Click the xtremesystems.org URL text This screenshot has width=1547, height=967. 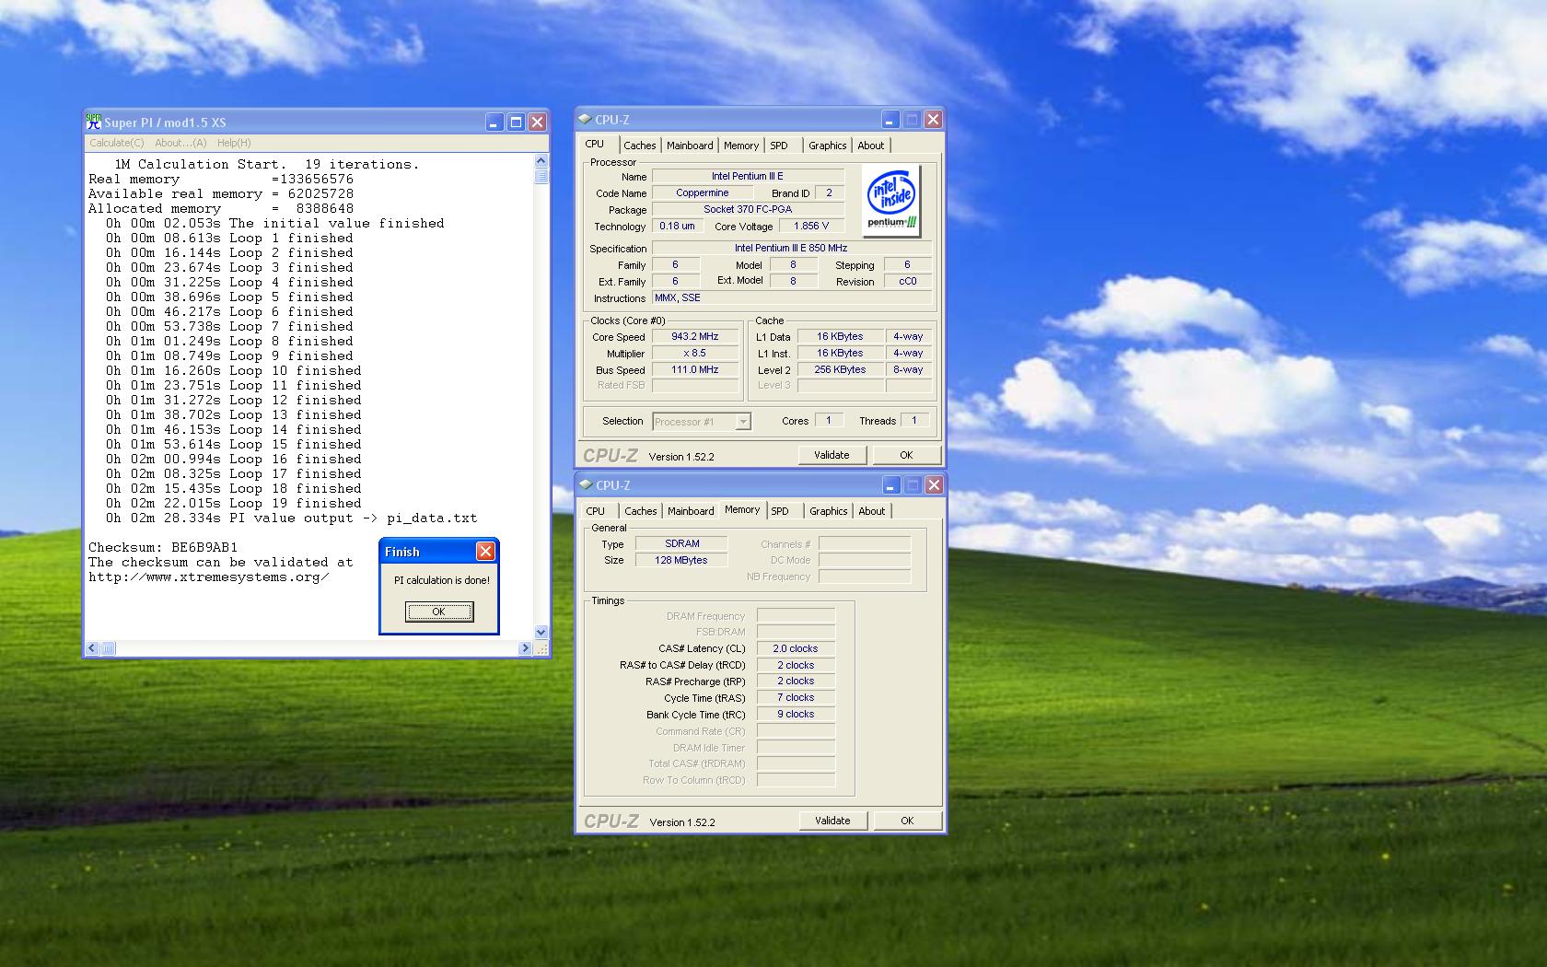pos(209,577)
